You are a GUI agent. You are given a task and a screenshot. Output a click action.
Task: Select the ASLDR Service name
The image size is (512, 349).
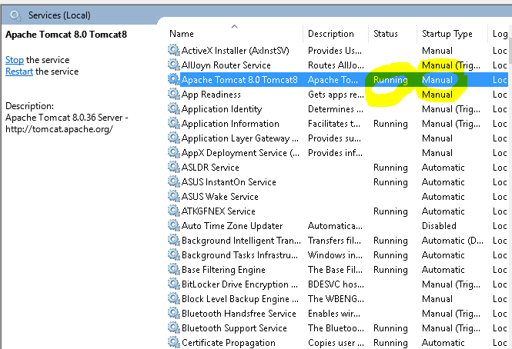coord(210,168)
